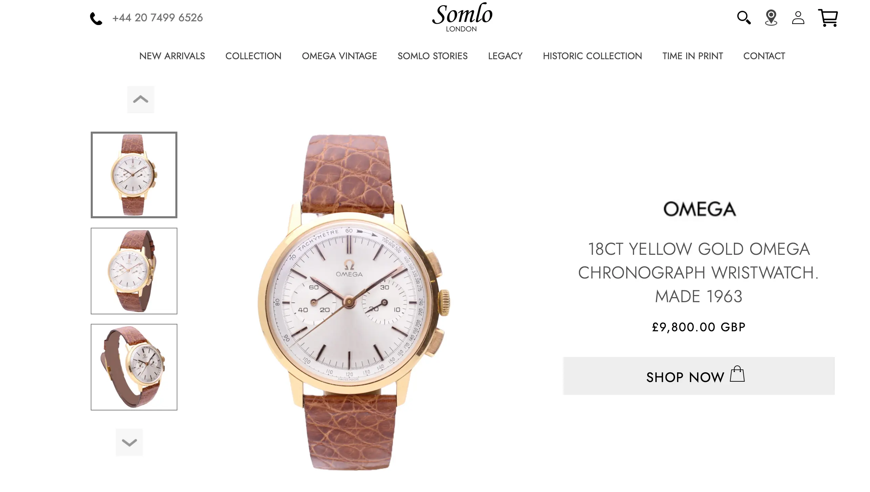View the shopping cart icon
The image size is (870, 492).
(828, 18)
